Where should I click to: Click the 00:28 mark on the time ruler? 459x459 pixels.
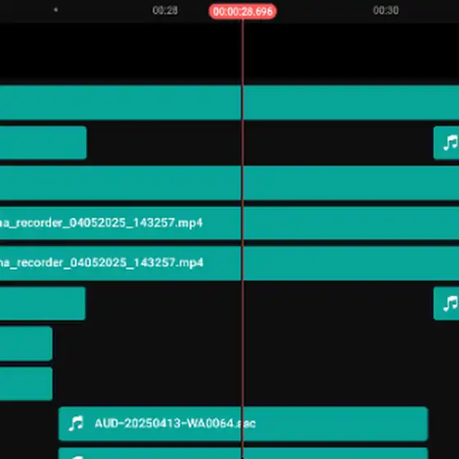point(165,11)
